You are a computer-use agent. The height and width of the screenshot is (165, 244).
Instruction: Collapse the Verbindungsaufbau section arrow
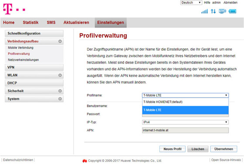pos(60,41)
